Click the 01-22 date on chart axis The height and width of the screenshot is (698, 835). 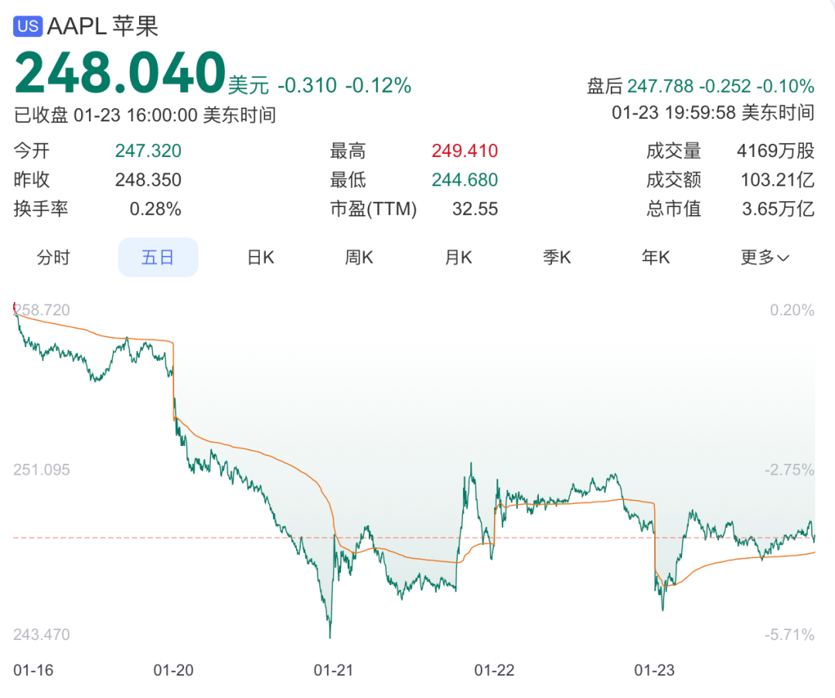pos(494,670)
